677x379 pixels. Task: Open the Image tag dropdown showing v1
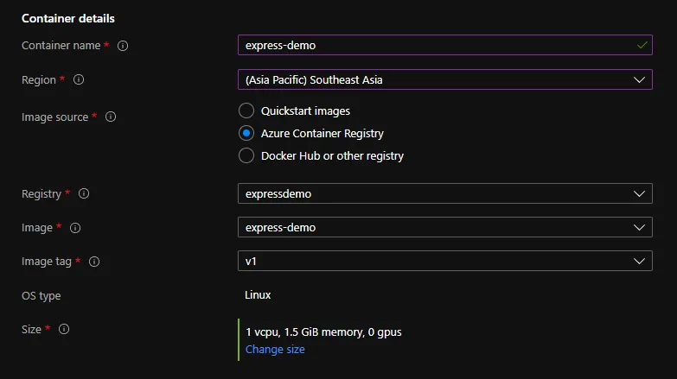(444, 261)
